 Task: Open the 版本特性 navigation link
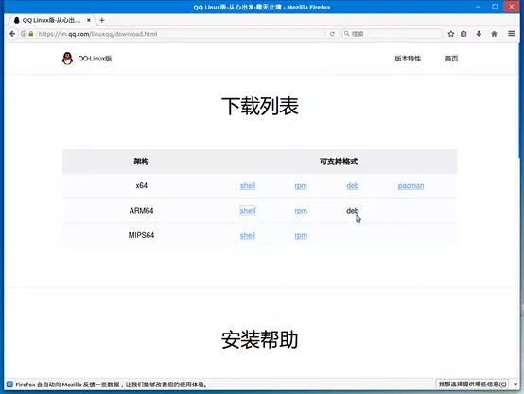point(408,59)
